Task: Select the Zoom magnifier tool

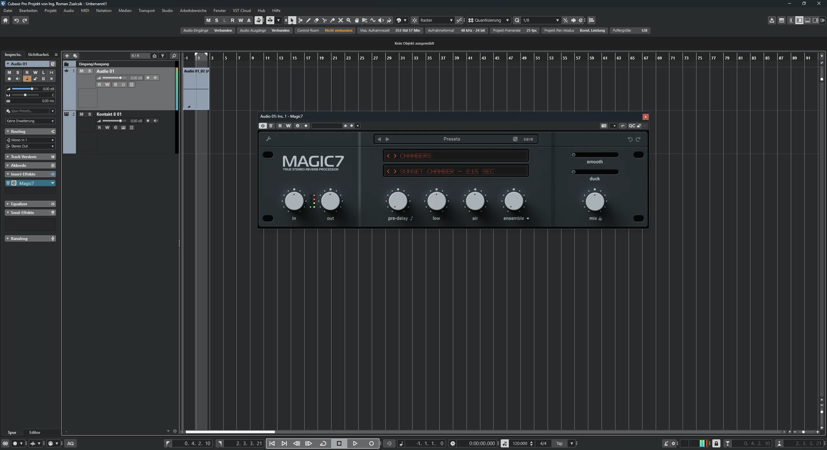Action: [349, 20]
